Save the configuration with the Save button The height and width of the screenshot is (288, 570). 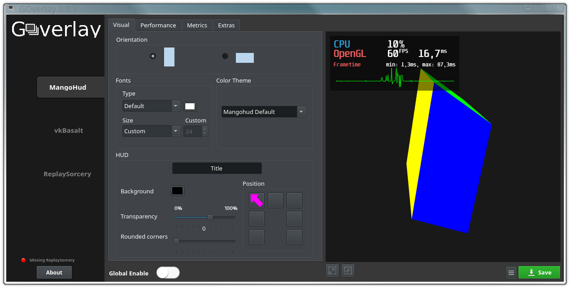tap(540, 272)
